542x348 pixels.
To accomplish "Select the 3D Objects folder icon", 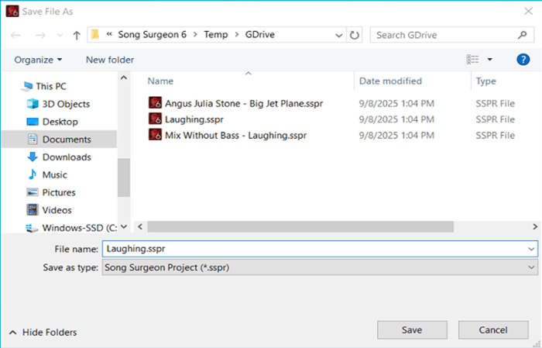I will click(33, 104).
